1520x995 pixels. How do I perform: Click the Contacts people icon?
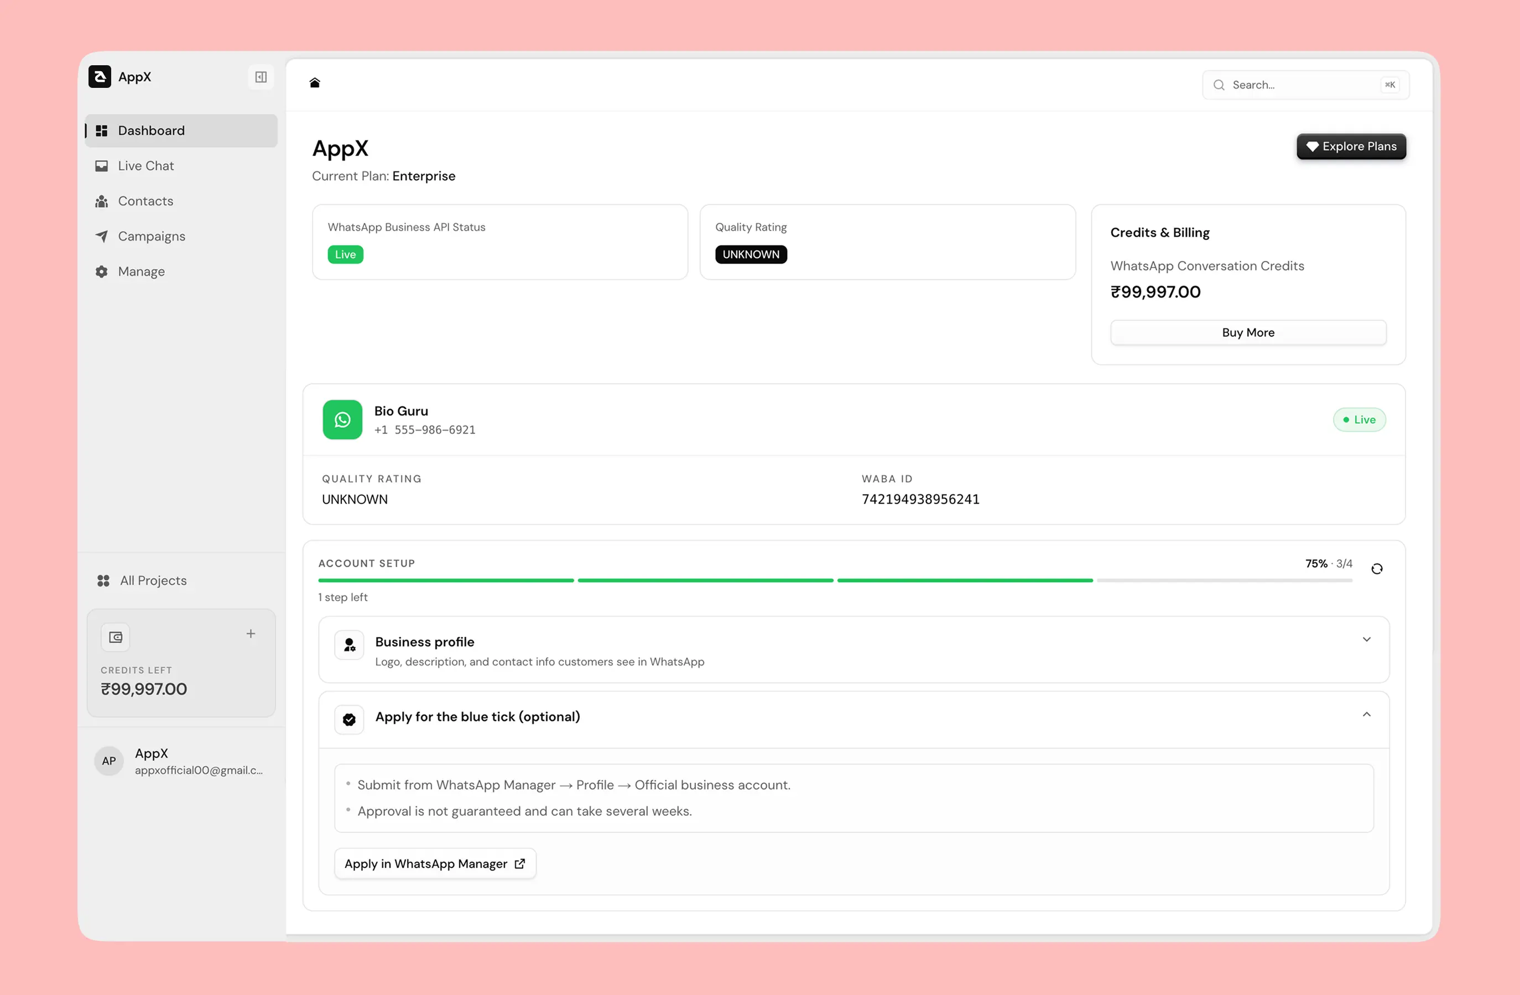102,201
